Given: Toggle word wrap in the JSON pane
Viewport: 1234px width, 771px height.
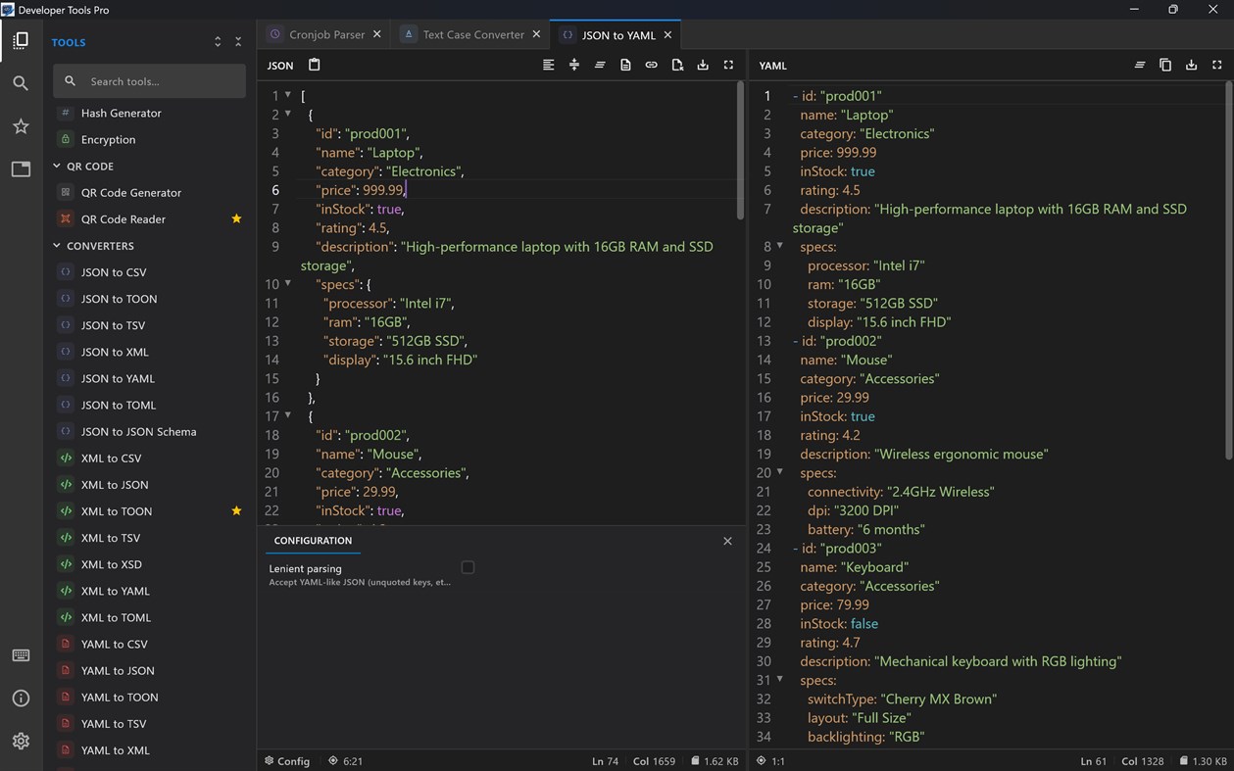Looking at the screenshot, I should (600, 65).
